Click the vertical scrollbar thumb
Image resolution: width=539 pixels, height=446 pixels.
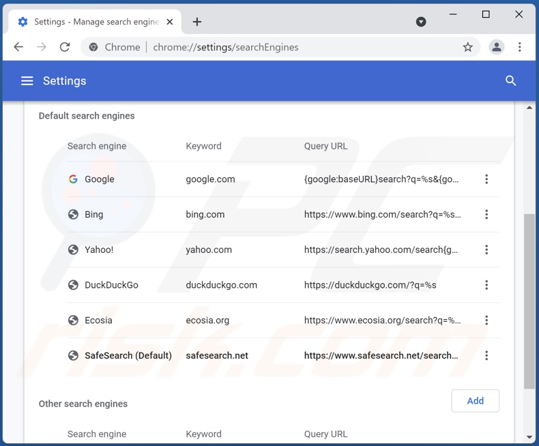tap(529, 301)
